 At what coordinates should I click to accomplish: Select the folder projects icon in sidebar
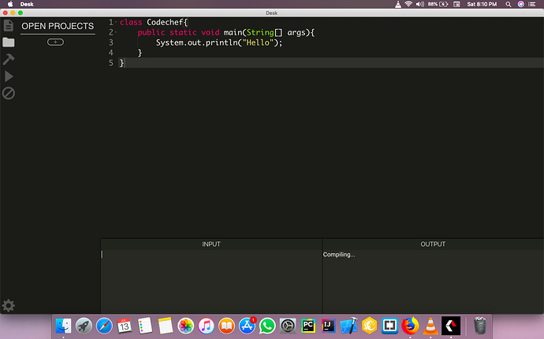coord(9,42)
